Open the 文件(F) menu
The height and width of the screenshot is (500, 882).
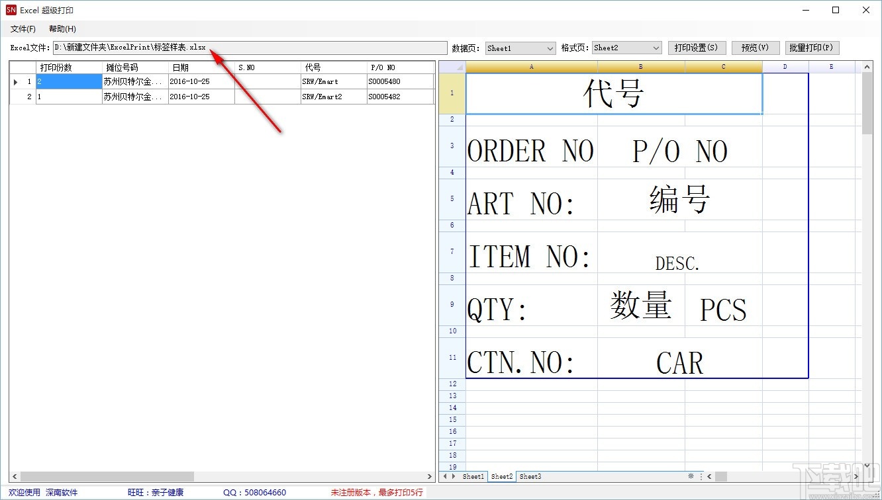point(23,29)
